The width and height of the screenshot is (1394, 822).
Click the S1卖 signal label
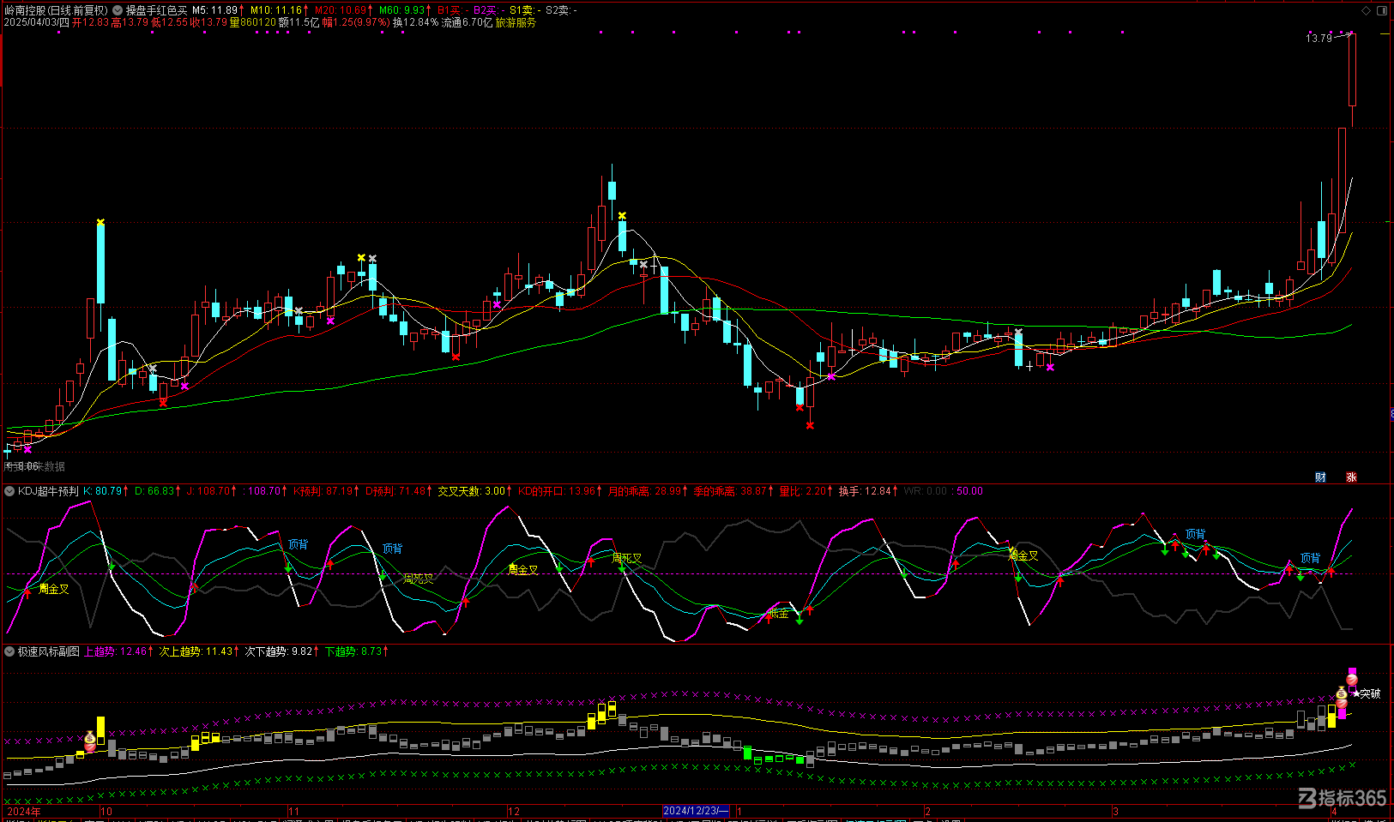pos(523,10)
